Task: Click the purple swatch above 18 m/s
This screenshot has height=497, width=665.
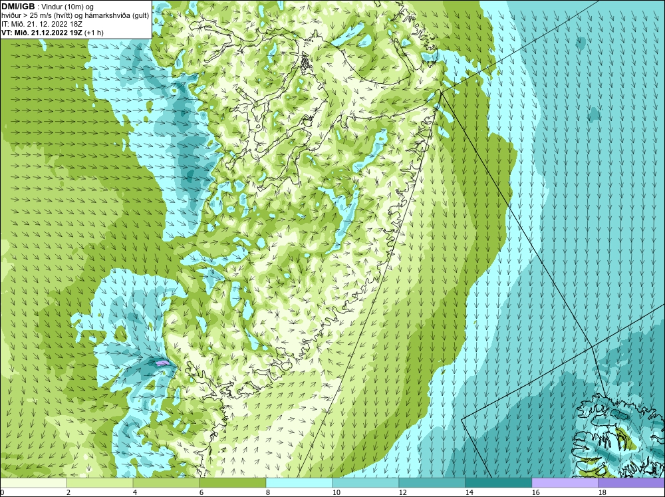Action: click(x=631, y=483)
